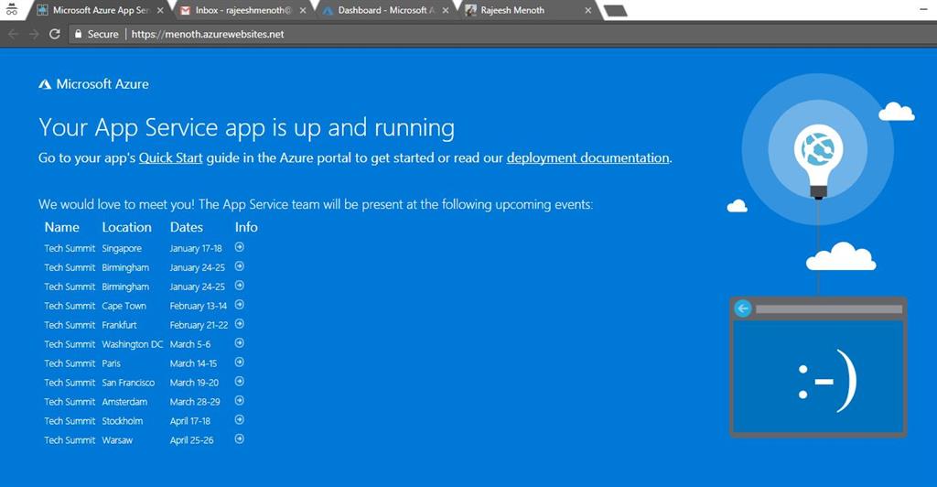Viewport: 937px width, 487px height.
Task: Open Info arrow for Cape Town event
Action: 240,305
